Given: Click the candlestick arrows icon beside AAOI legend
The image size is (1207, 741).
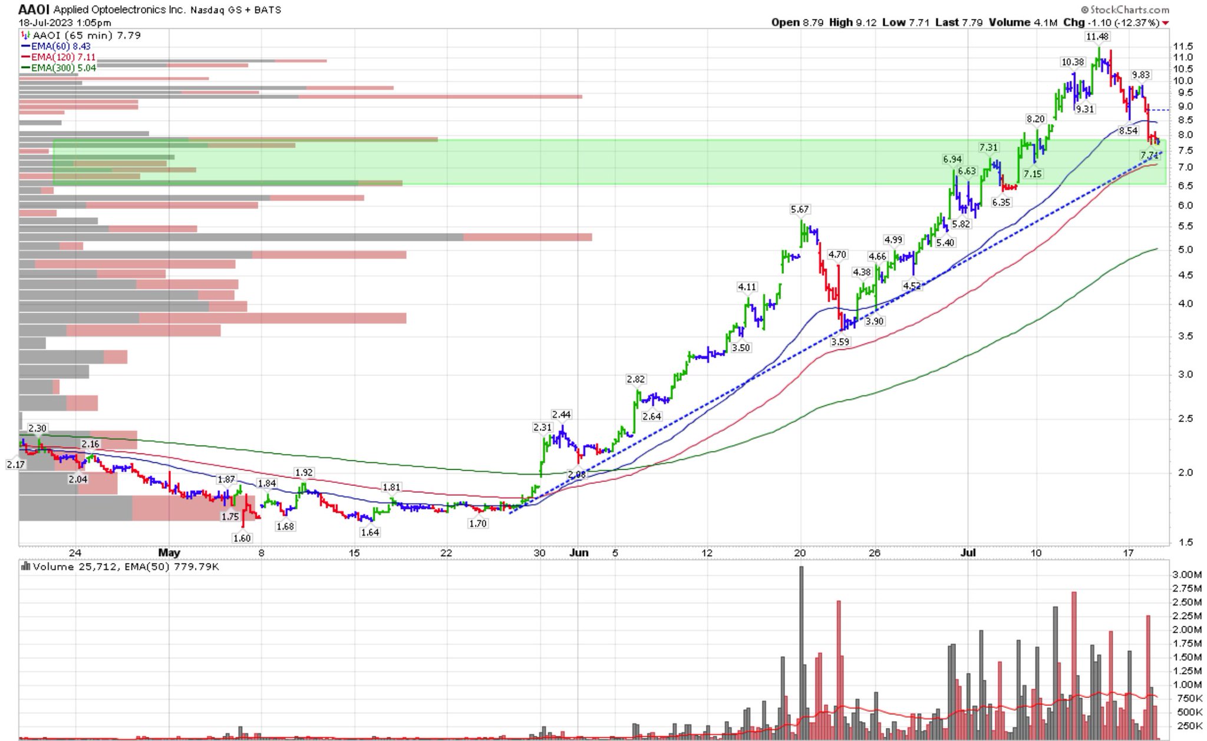Looking at the screenshot, I should click(x=25, y=35).
